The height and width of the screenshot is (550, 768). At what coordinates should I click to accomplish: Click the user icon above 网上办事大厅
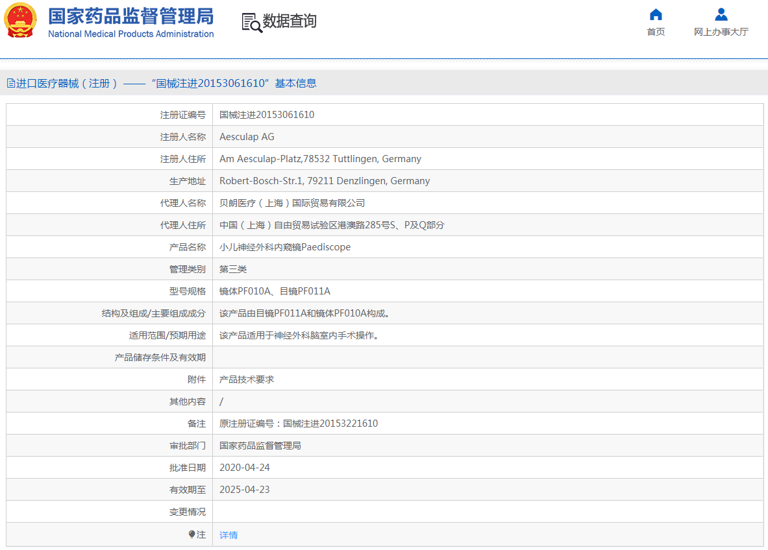coord(721,15)
